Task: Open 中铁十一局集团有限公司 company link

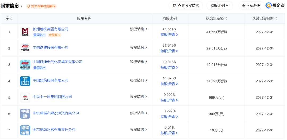Action: (x=52, y=97)
